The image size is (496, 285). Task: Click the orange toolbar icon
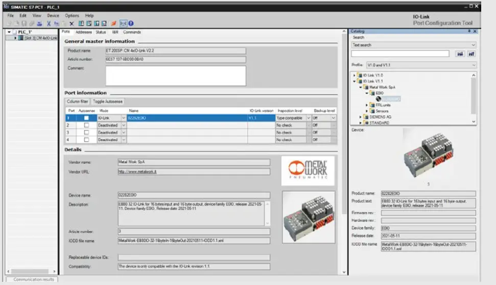point(113,23)
